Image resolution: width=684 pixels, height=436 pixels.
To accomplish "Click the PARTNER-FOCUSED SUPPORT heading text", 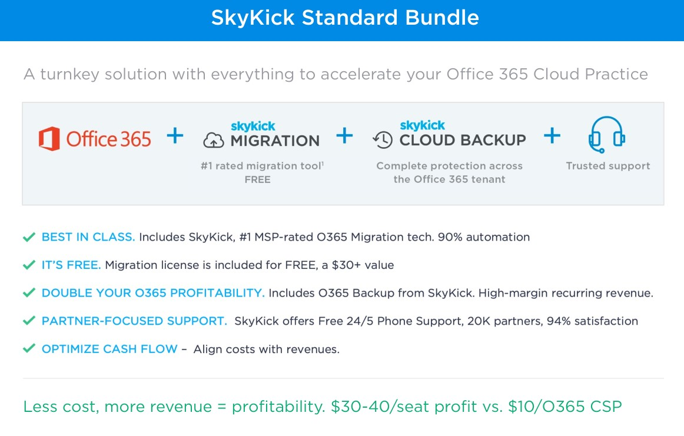I will [134, 321].
